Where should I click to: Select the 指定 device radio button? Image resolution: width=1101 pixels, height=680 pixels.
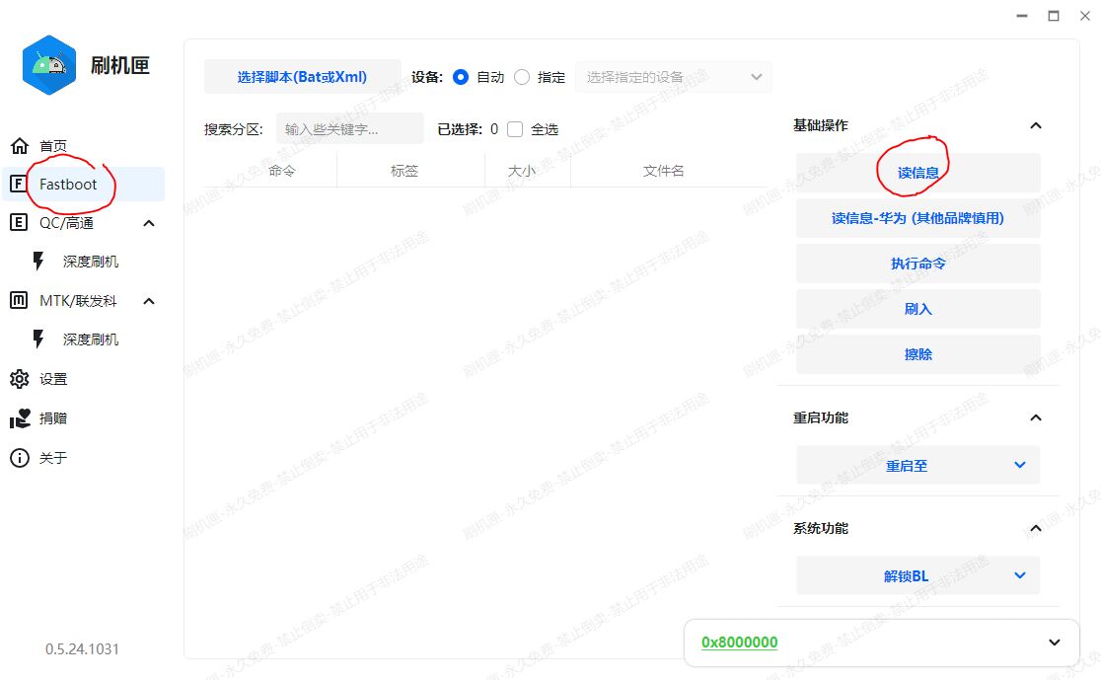coord(522,77)
